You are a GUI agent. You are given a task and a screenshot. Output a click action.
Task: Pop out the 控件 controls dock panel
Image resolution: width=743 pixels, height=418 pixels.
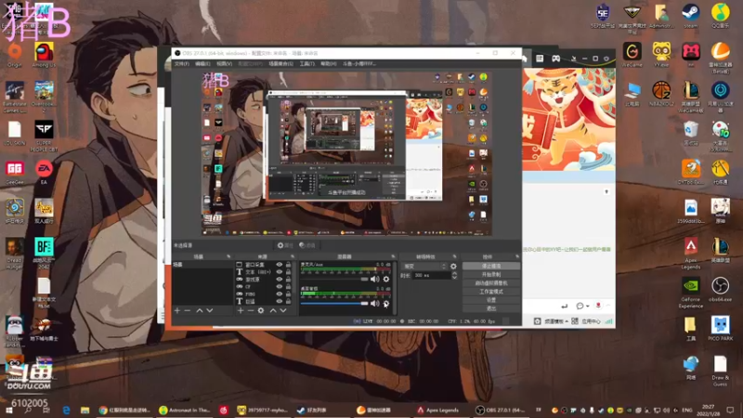click(x=517, y=256)
